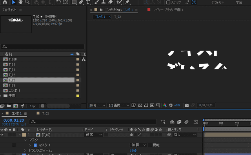Image resolution: width=251 pixels, height=155 pixels.
Task: Collapse the T_02 layer twirl arrow
Action: 20,135
